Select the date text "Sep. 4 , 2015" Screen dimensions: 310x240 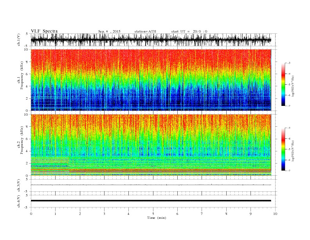109,31
